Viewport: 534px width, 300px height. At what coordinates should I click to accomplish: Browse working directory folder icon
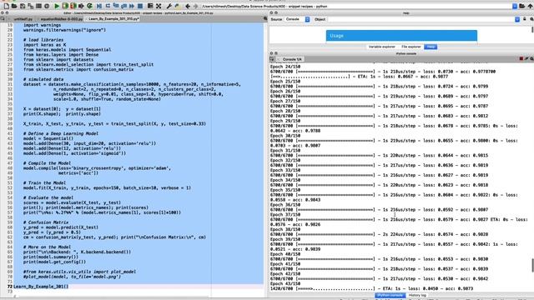coord(522,6)
